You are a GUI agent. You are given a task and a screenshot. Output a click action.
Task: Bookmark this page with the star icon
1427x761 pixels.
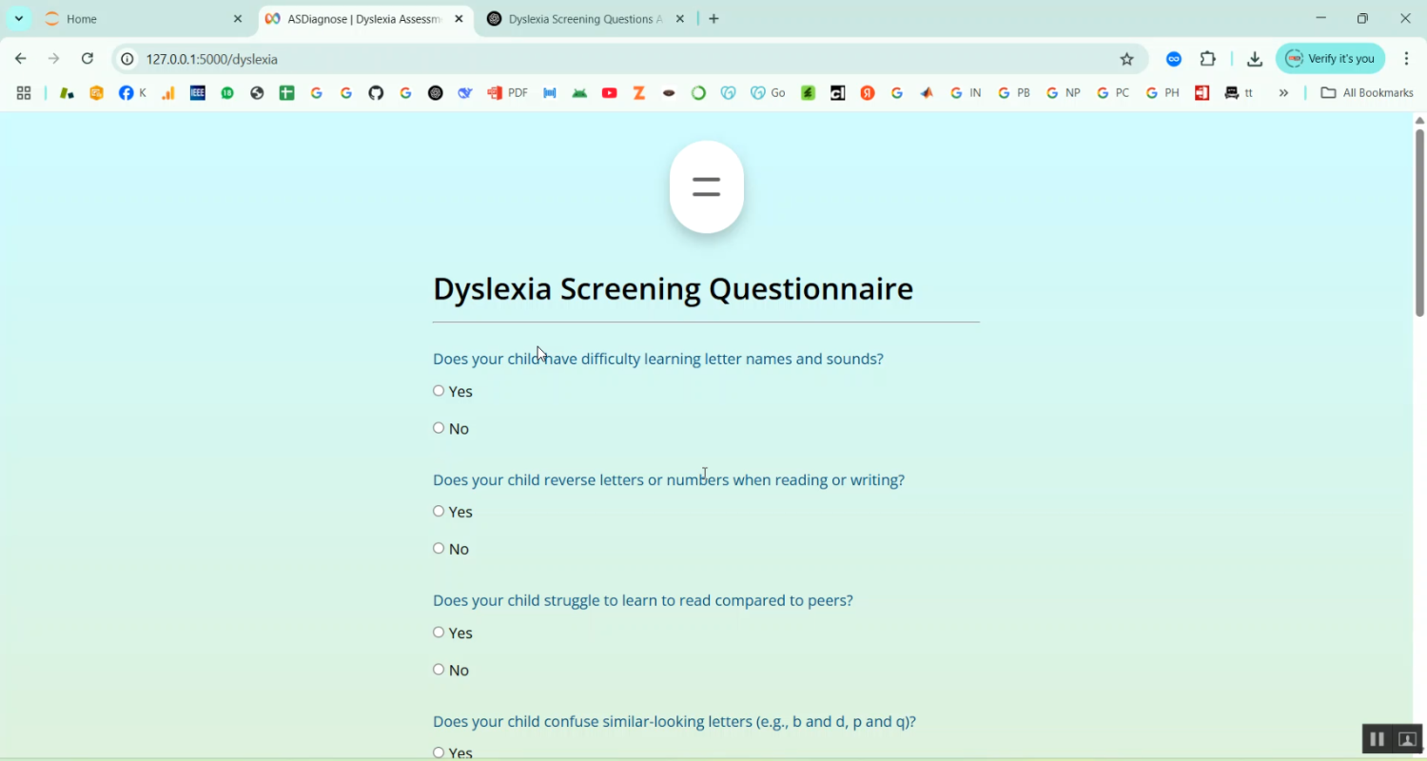click(1127, 59)
